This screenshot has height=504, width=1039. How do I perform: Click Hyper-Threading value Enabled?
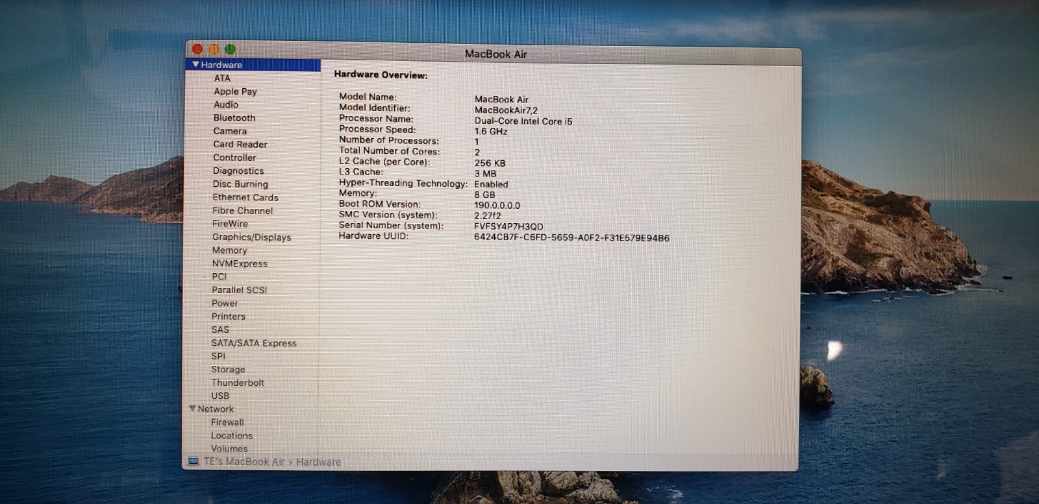point(491,184)
